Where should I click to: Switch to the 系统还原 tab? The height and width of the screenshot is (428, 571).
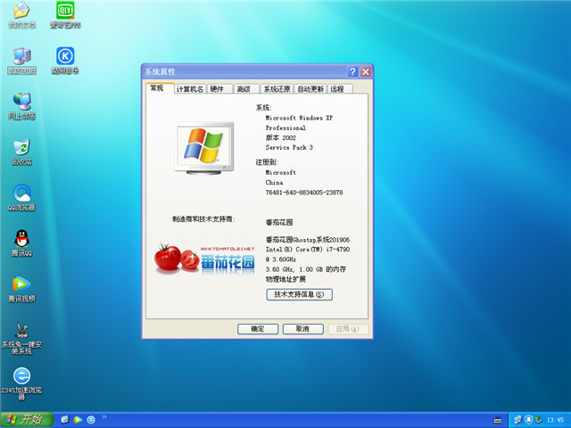tap(277, 89)
